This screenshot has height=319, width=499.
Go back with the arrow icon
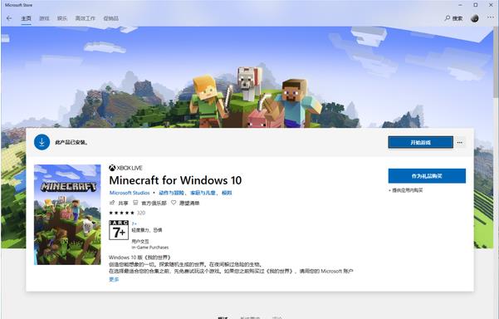tap(9, 18)
